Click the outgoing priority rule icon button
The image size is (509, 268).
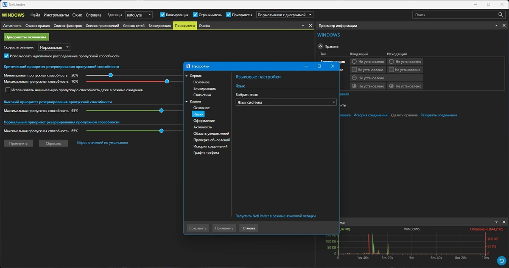click(391, 86)
